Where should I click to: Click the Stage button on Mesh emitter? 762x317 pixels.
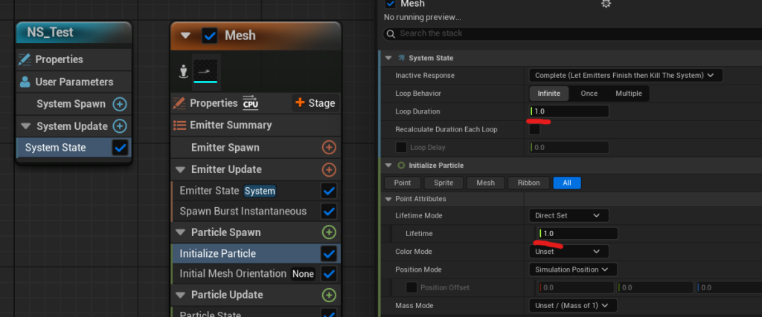(x=315, y=103)
